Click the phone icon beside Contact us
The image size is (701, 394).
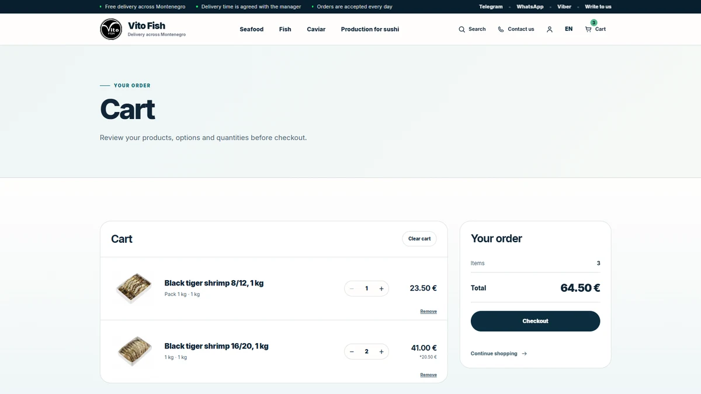point(501,29)
